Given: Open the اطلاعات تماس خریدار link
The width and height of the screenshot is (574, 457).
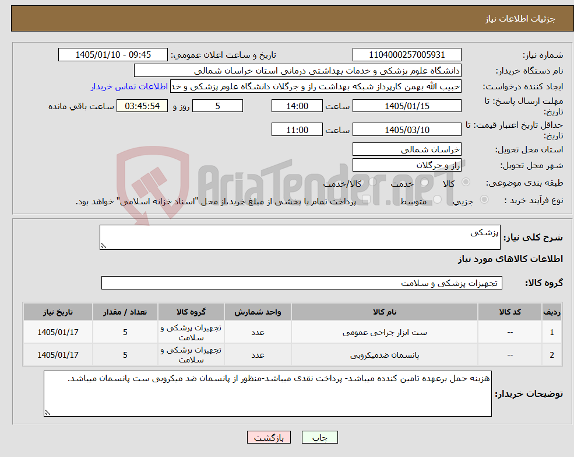Looking at the screenshot, I should (129, 86).
